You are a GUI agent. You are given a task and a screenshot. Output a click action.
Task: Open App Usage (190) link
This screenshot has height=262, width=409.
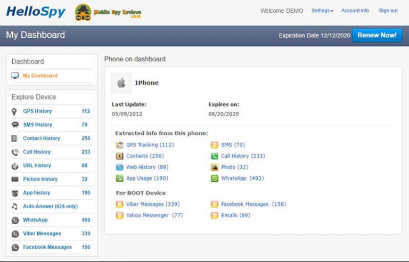[147, 178]
